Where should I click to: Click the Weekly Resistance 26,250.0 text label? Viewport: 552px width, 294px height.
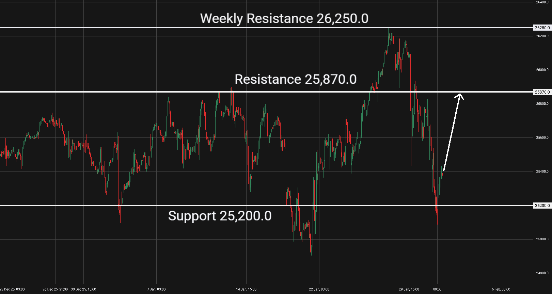(x=284, y=18)
